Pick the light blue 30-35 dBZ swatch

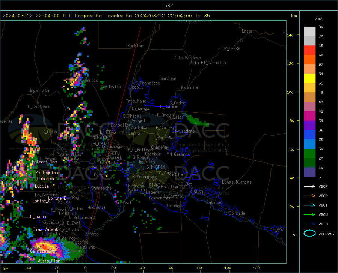point(309,144)
